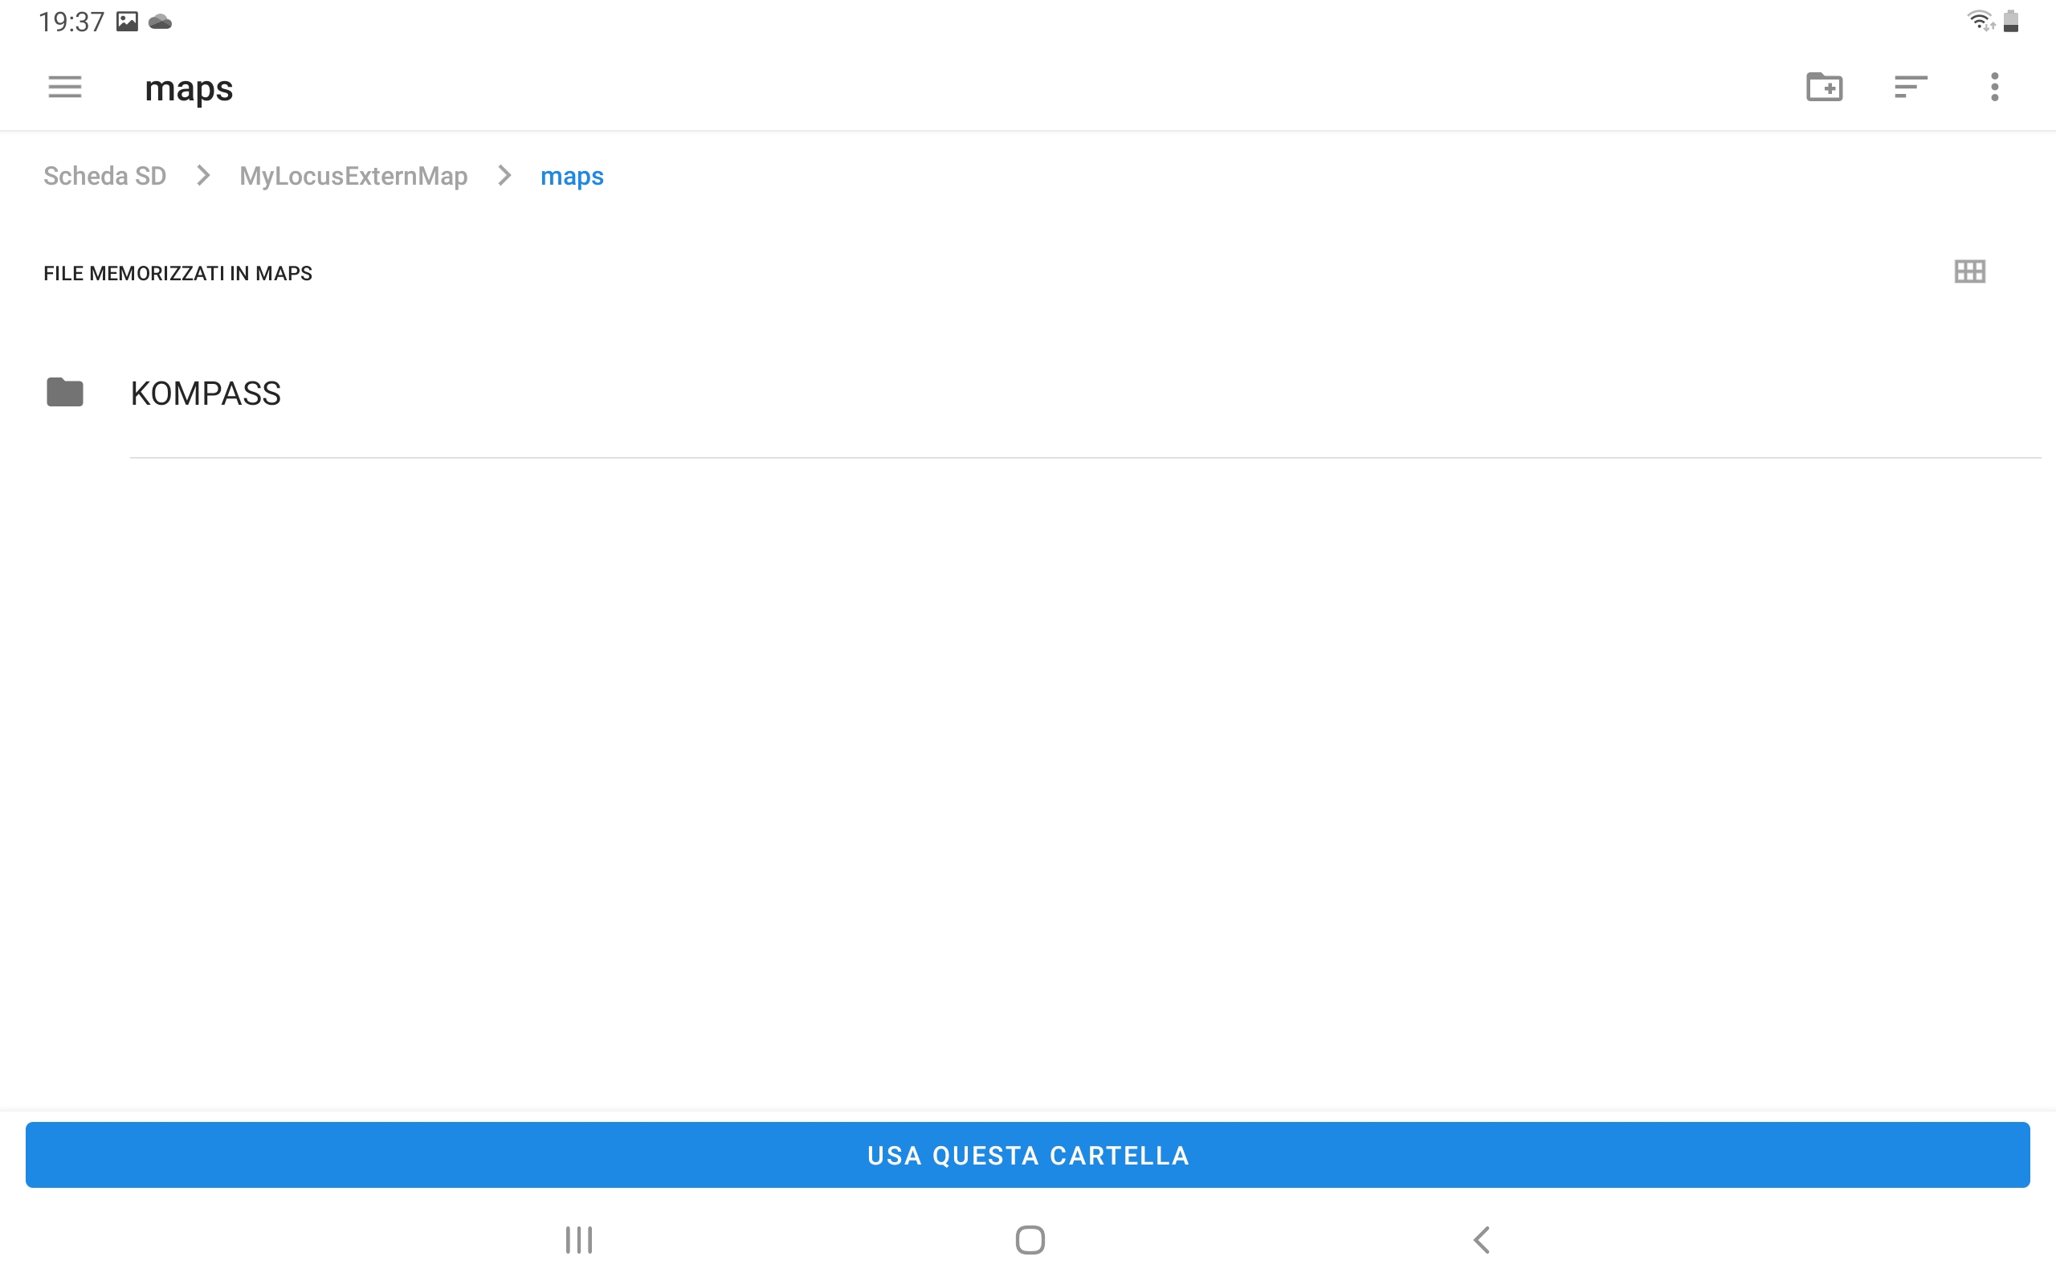
Task: Tap Android back navigation arrow
Action: tap(1481, 1239)
